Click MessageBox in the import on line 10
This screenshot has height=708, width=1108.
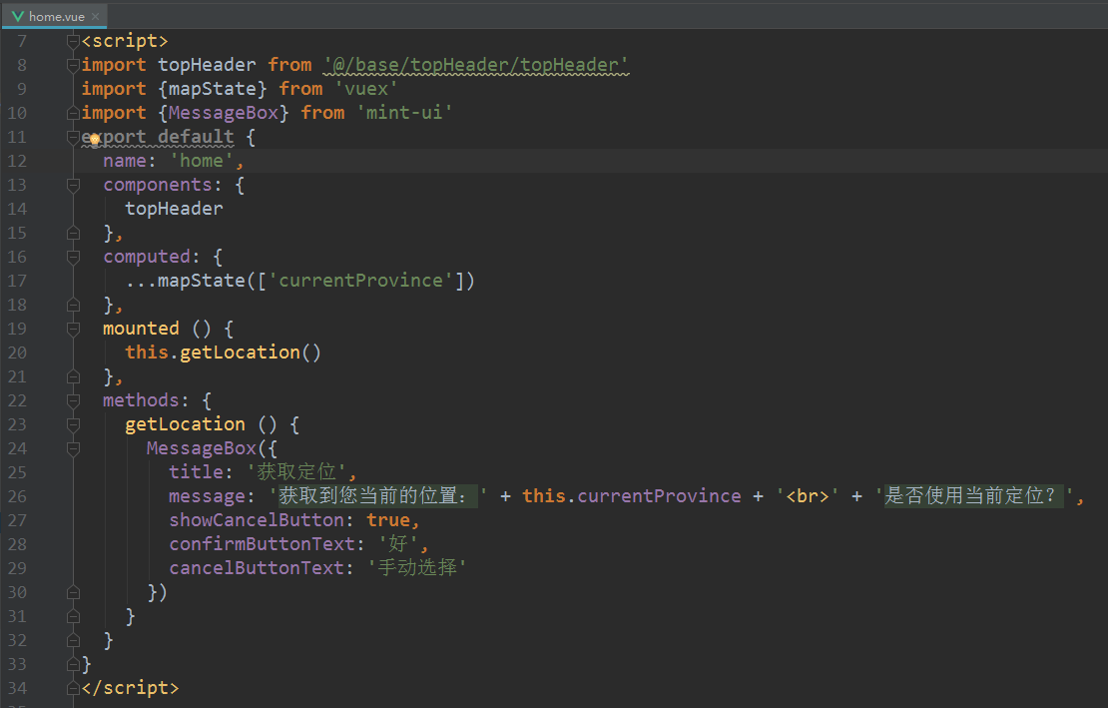(x=224, y=113)
